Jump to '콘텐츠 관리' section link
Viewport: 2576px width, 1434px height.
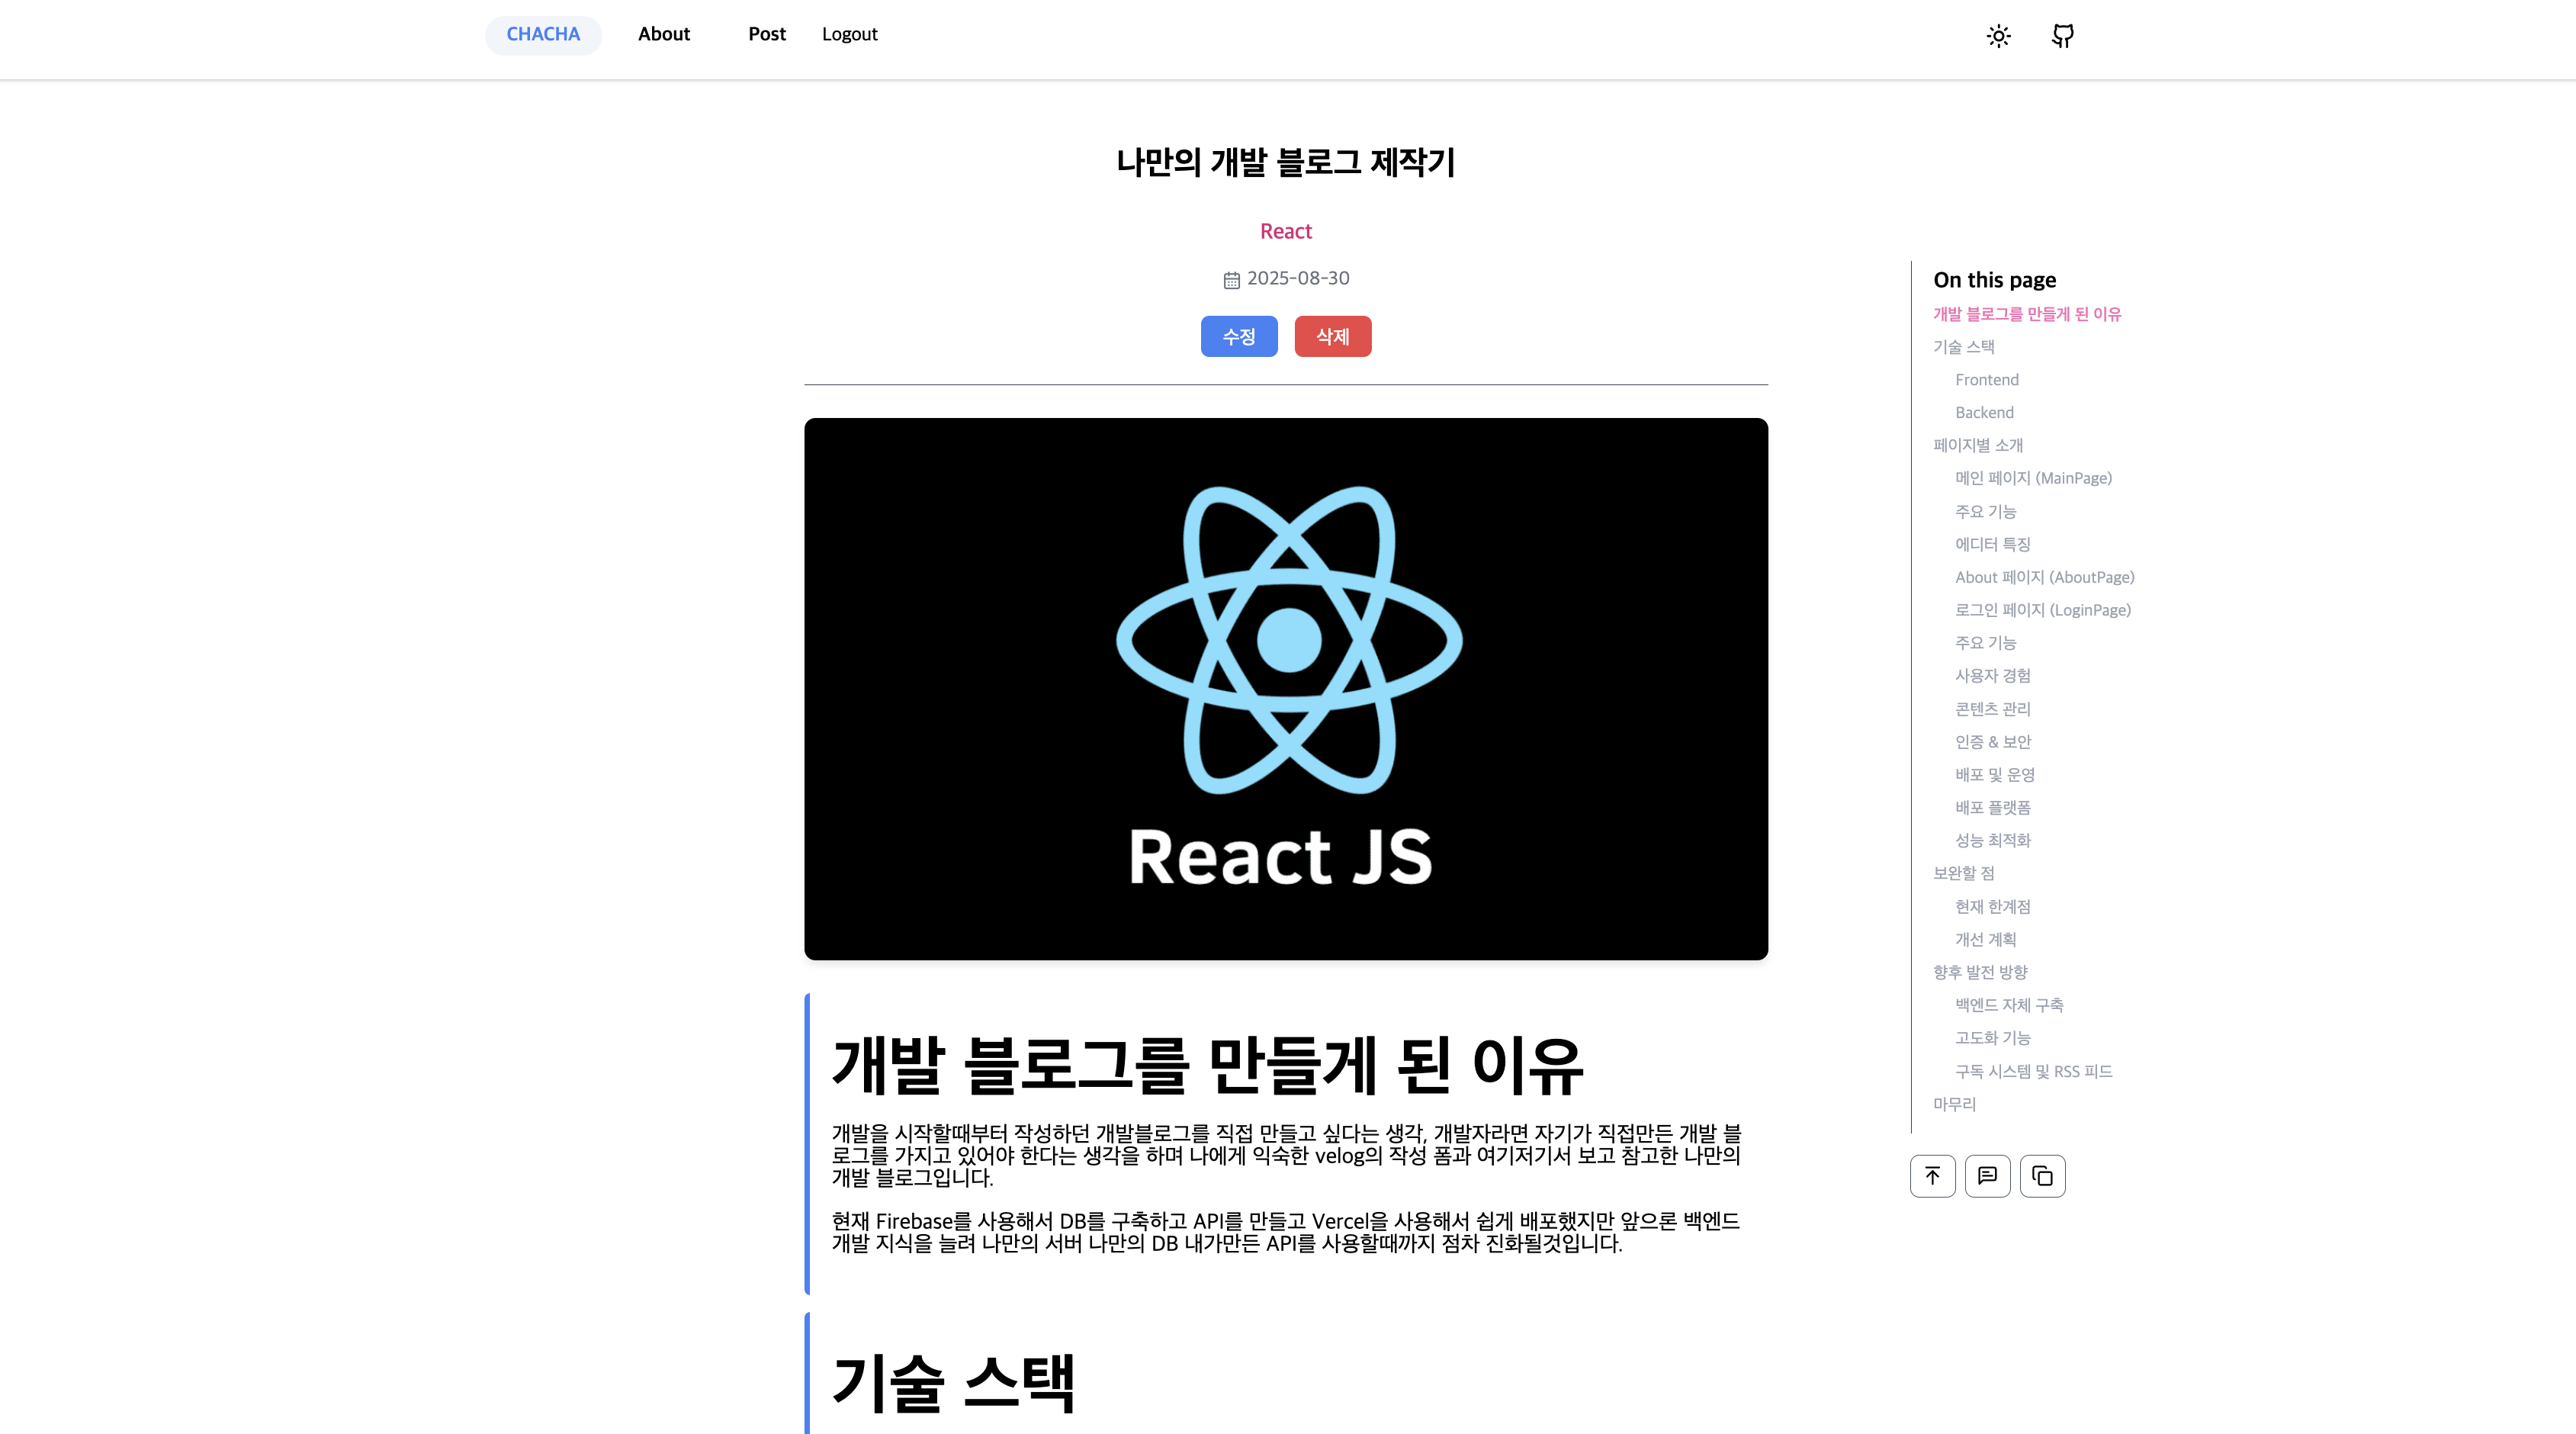pos(1993,709)
